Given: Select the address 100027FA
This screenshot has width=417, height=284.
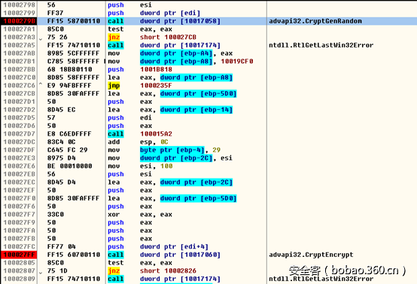Looking at the screenshot, I should tap(19, 231).
